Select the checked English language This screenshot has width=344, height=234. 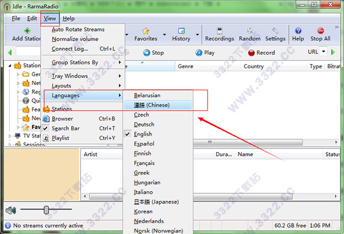[x=143, y=134]
